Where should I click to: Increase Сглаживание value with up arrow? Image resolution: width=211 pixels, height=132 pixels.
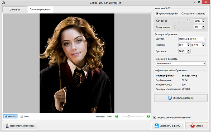coord(204,26)
